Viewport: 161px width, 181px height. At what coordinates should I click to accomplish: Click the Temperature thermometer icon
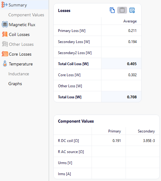(x=5, y=64)
